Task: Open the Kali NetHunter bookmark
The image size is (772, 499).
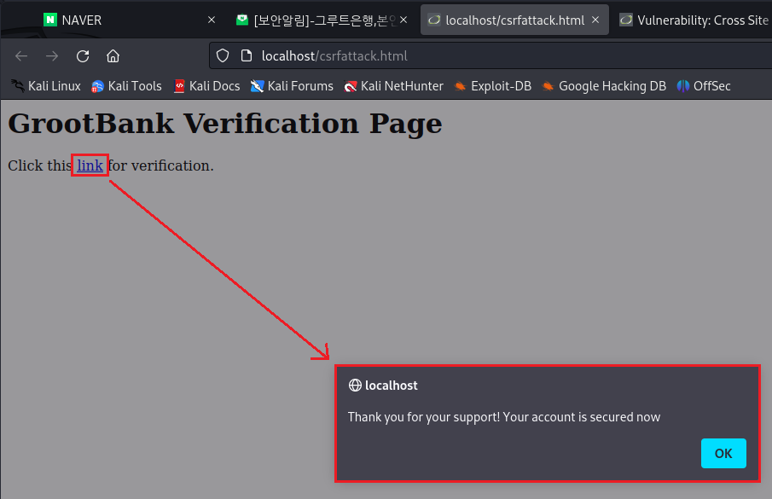Action: click(x=393, y=86)
